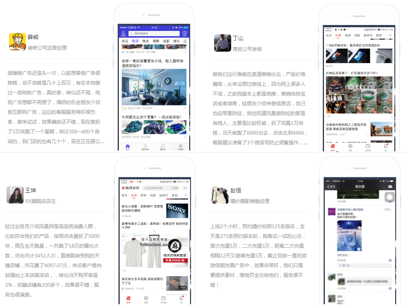Tap the camera publish icon in the blue-header phone

[x=184, y=33]
